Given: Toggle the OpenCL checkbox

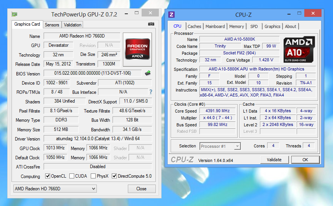Looking at the screenshot, I should 48,176.
